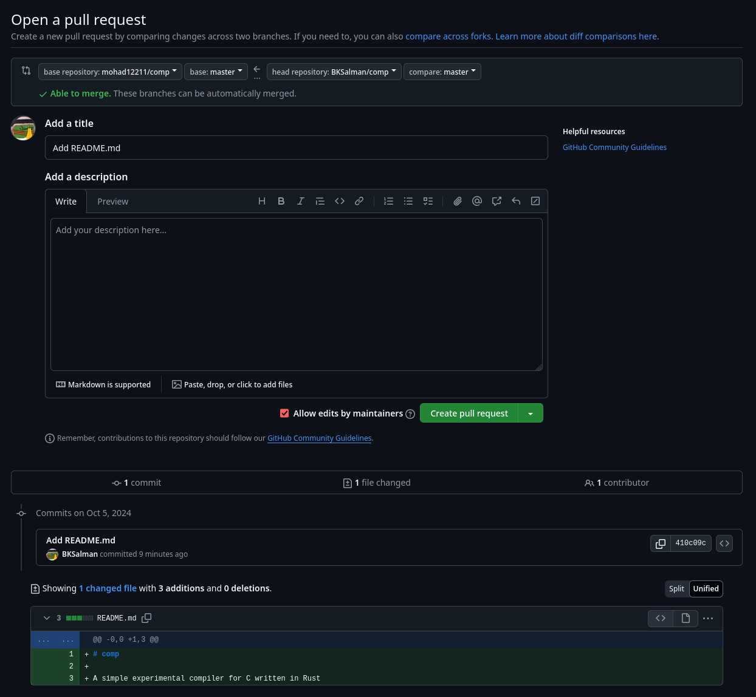Click the Create pull request button
Image resolution: width=756 pixels, height=697 pixels.
pyautogui.click(x=469, y=413)
